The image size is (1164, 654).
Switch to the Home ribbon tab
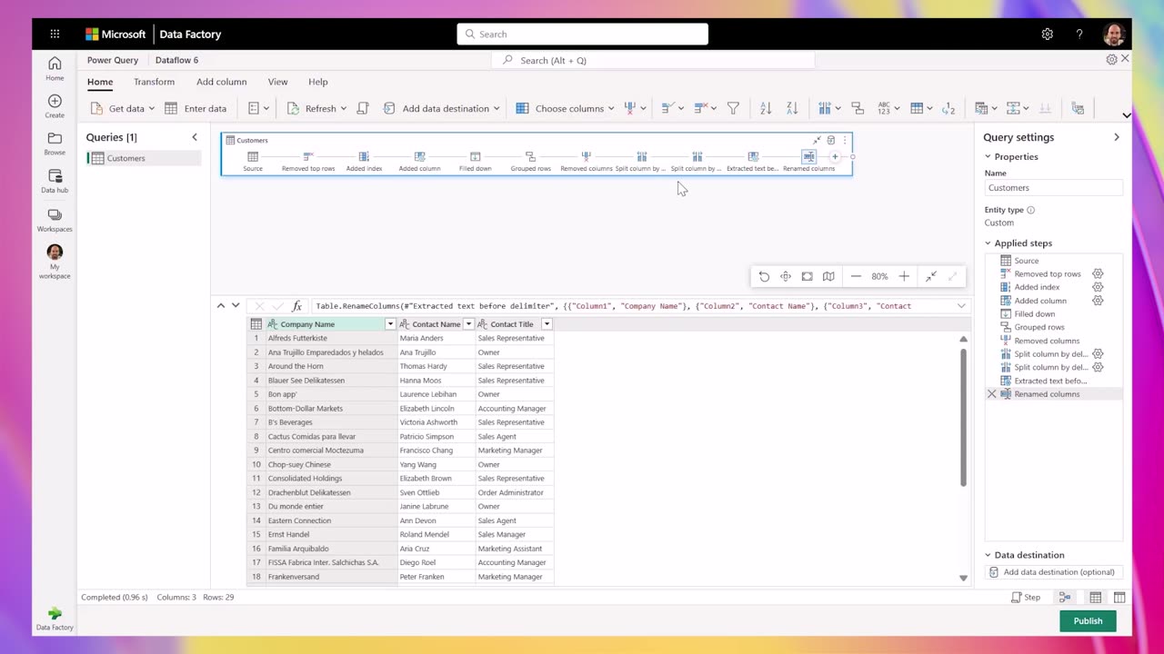coord(100,82)
